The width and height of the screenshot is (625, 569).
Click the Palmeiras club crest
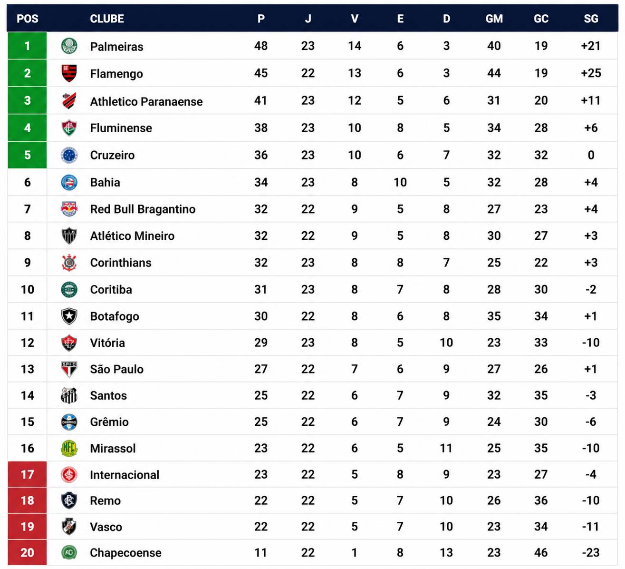(69, 46)
